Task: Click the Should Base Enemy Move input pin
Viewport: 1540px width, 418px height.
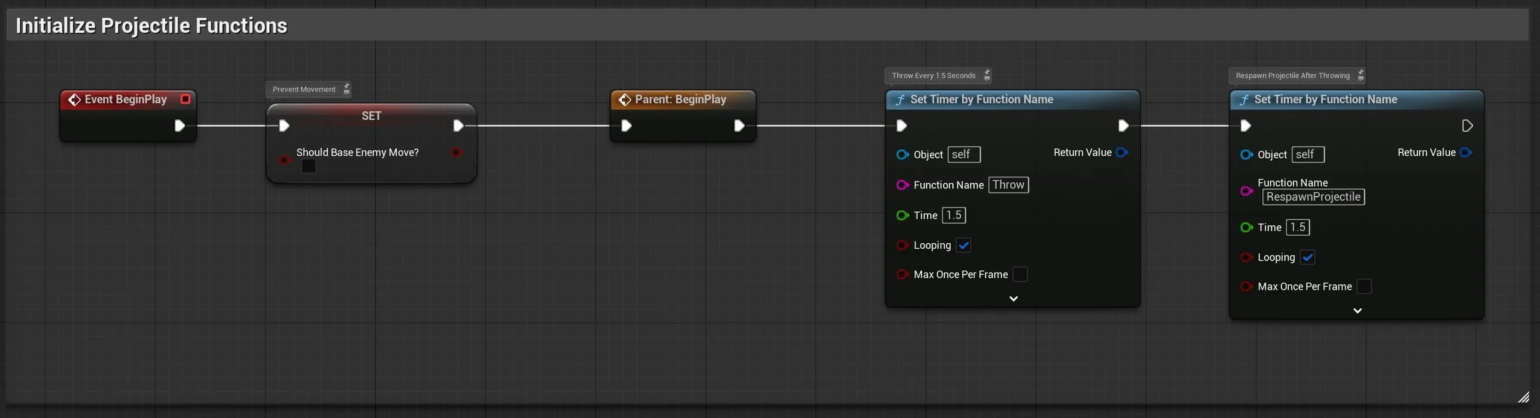Action: click(284, 160)
